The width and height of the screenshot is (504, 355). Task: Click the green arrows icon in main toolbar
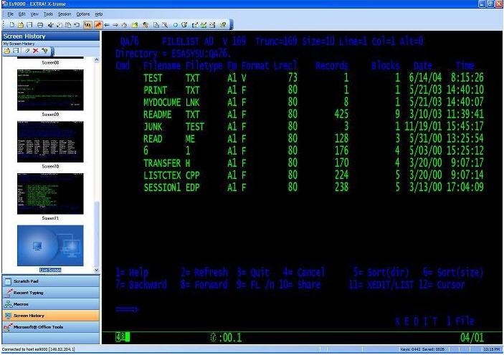coord(204,25)
